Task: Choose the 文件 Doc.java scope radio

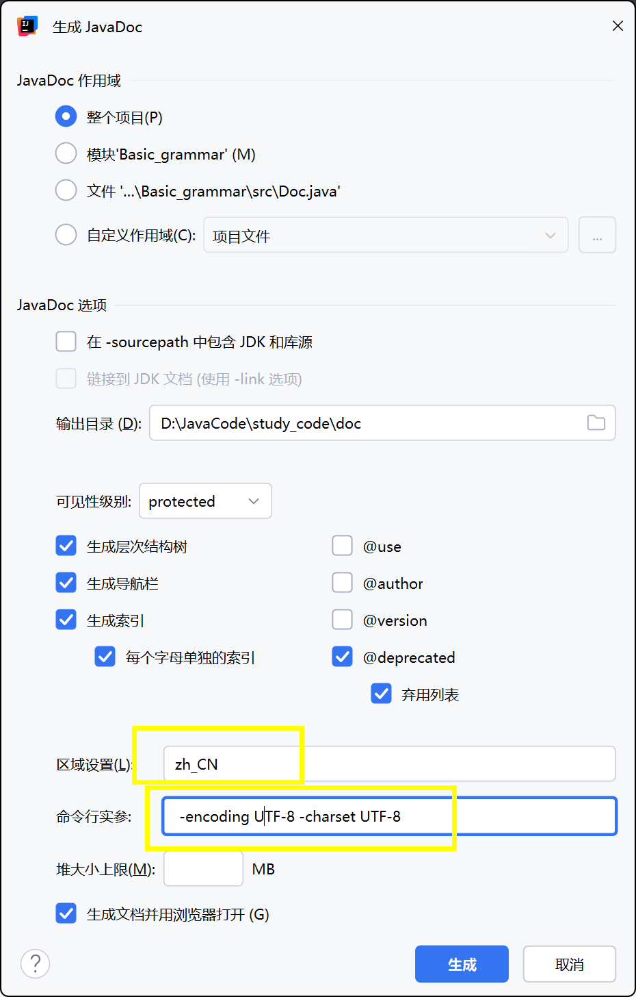Action: 66,190
